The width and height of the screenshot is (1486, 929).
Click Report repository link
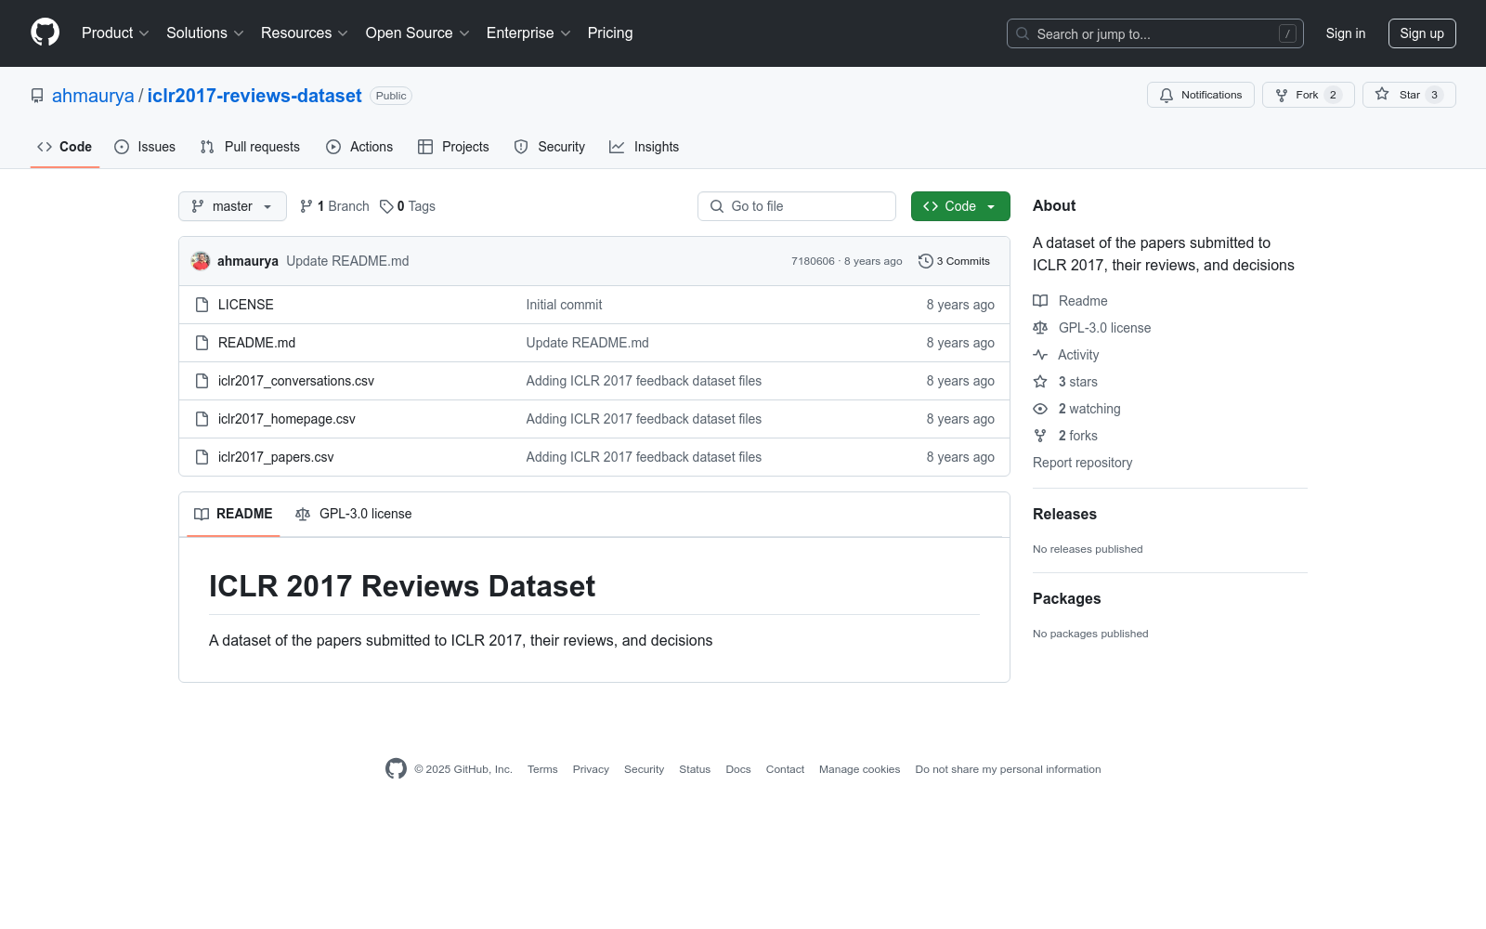click(1082, 463)
